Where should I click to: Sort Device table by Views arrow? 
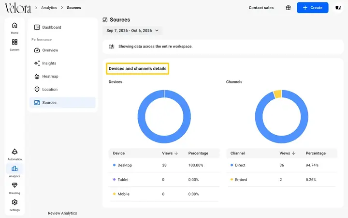176,153
